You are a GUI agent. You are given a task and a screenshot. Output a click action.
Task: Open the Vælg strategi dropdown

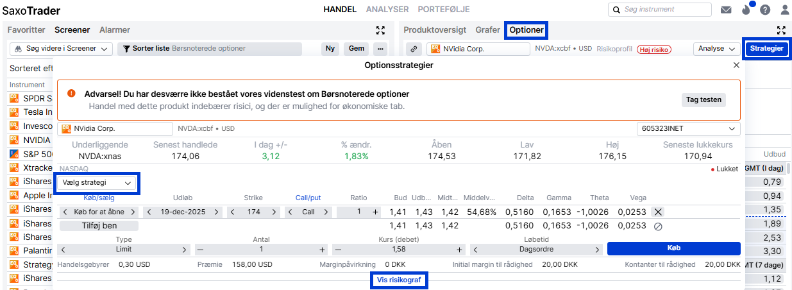(x=97, y=183)
